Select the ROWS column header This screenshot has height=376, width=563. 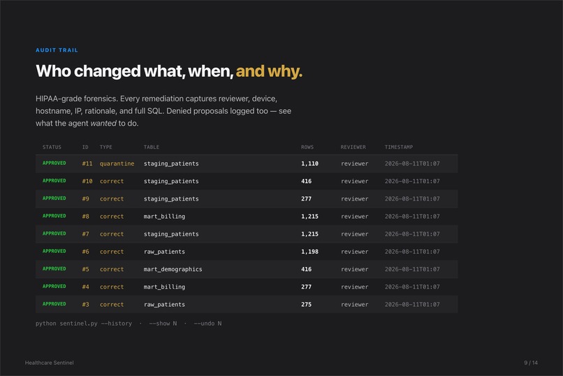click(307, 147)
